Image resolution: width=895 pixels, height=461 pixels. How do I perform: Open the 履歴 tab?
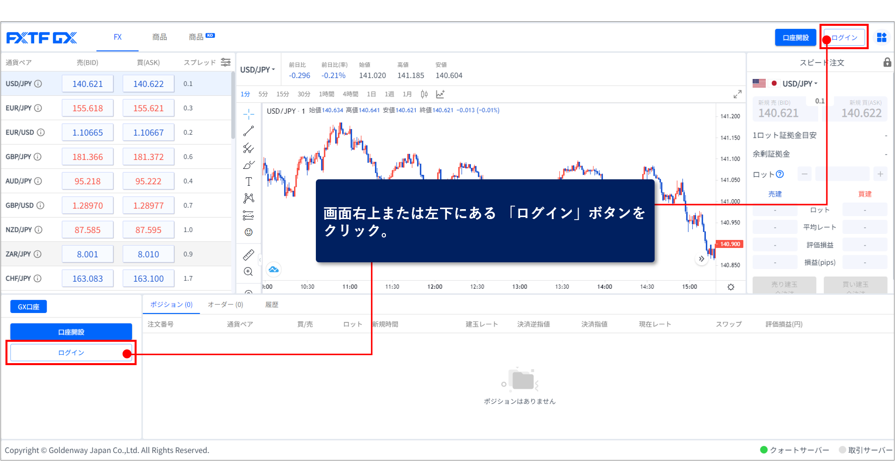[272, 305]
